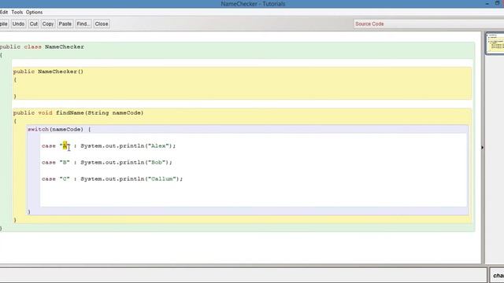The width and height of the screenshot is (504, 283).
Task: Click the "Bob" string literal
Action: click(157, 163)
